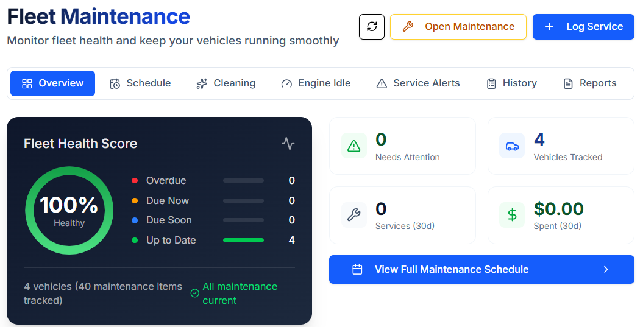Click the Services (30d) label

coord(405,226)
